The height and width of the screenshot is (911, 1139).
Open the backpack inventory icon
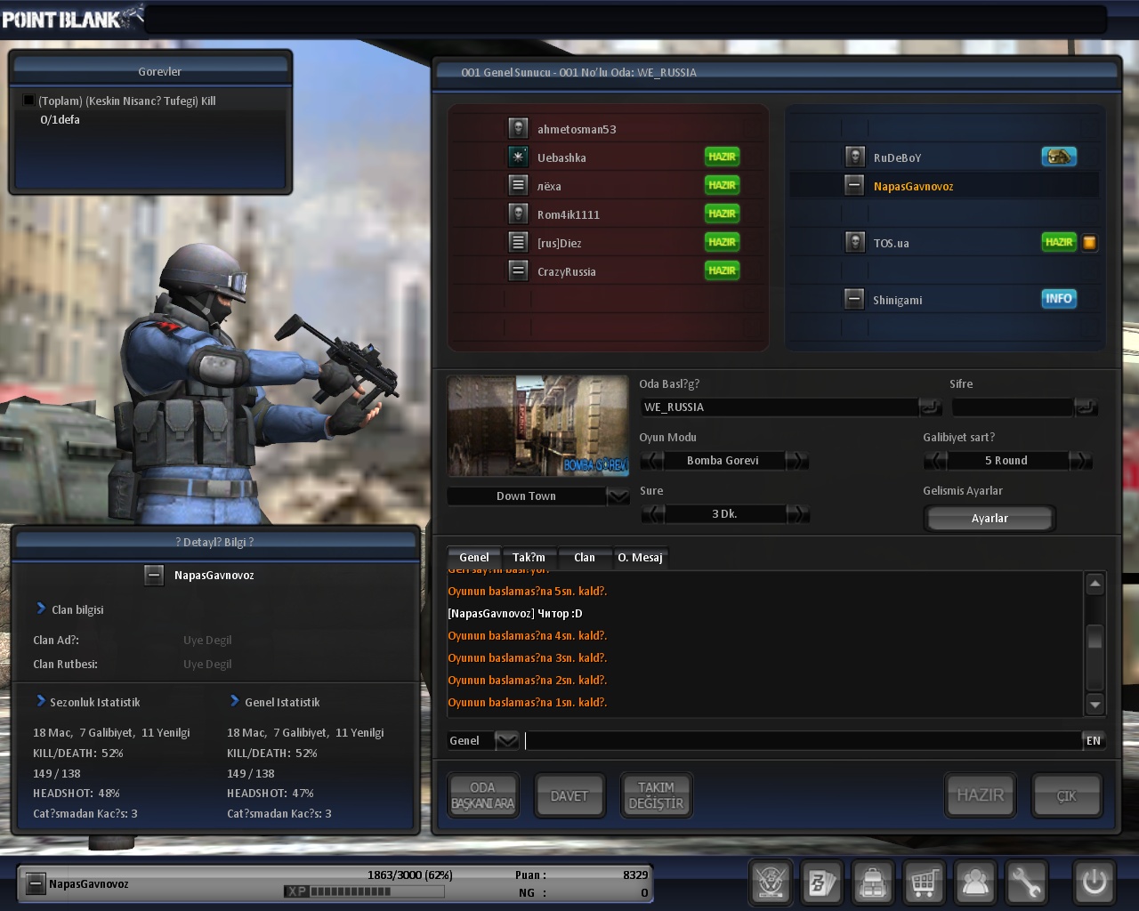(x=873, y=883)
